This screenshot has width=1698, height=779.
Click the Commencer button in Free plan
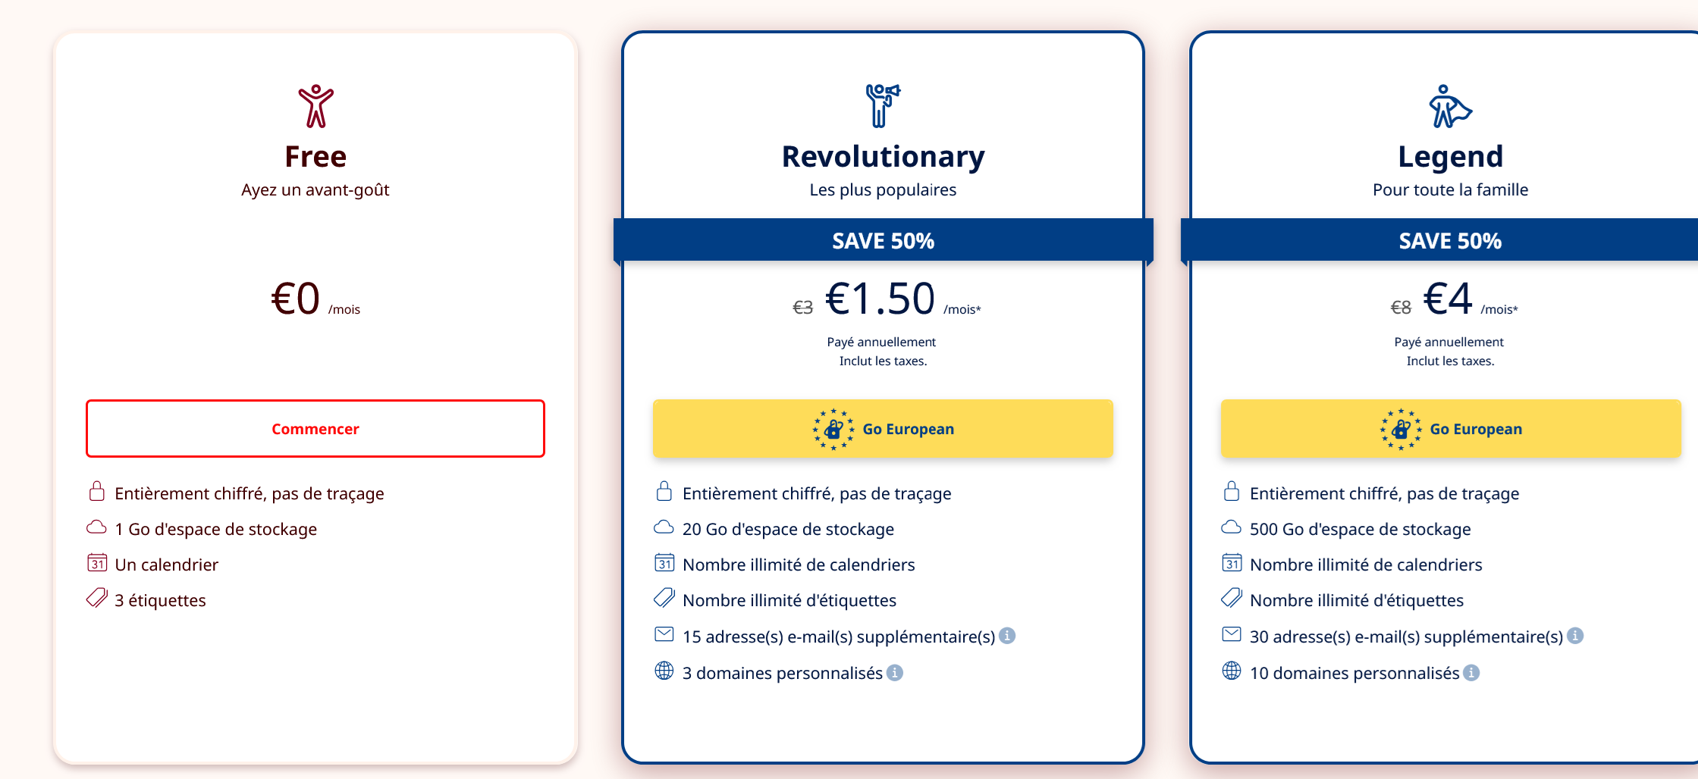click(x=315, y=429)
